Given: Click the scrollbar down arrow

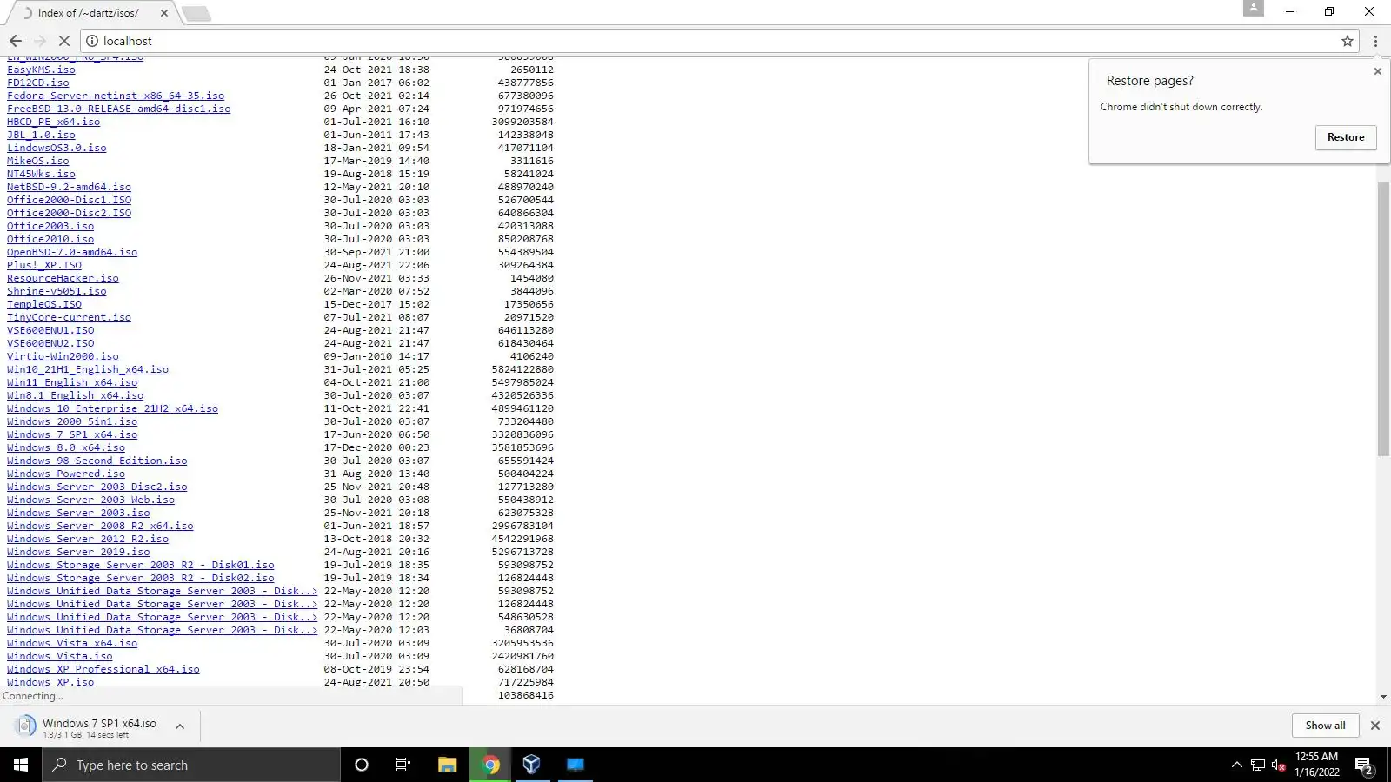Looking at the screenshot, I should (x=1383, y=697).
